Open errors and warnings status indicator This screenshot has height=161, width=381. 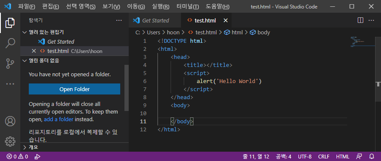pos(17,157)
